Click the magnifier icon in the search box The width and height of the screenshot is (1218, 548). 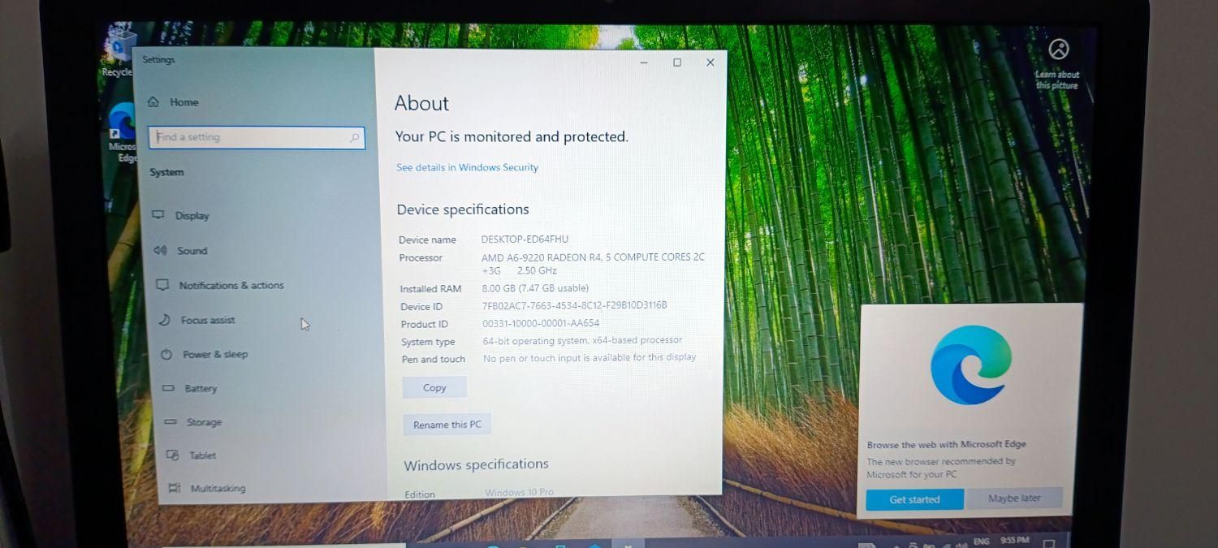coord(354,138)
